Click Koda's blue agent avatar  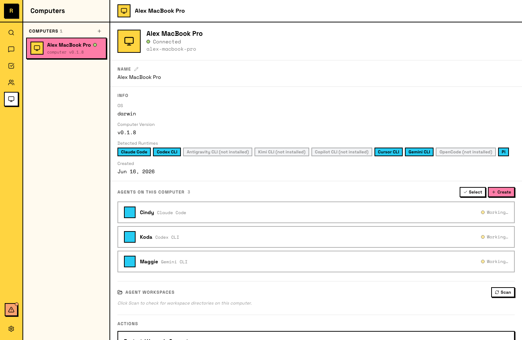[x=130, y=237]
